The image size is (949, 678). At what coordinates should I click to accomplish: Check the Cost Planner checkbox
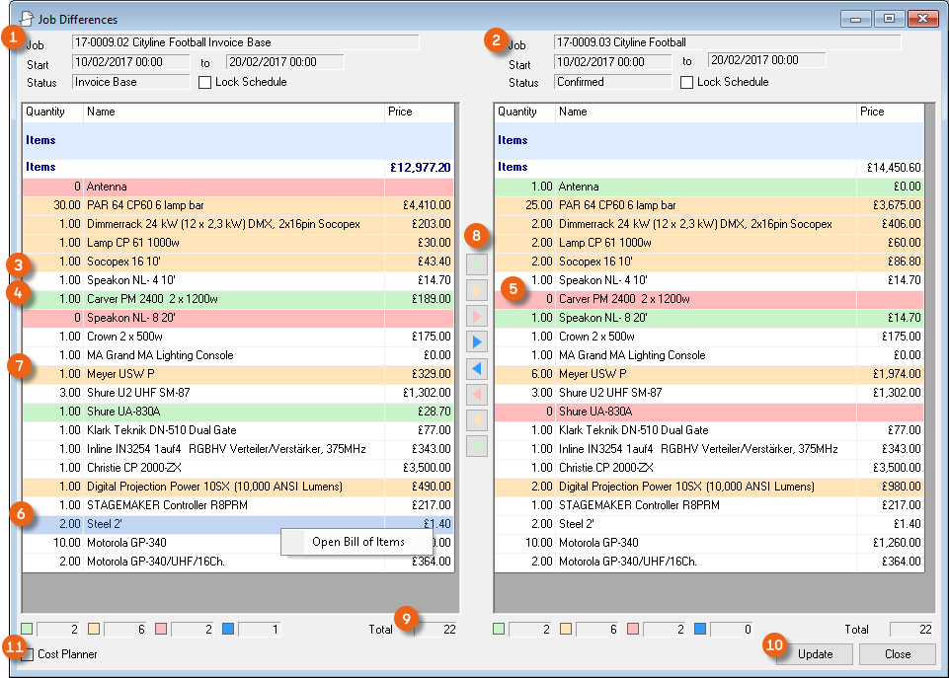29,654
